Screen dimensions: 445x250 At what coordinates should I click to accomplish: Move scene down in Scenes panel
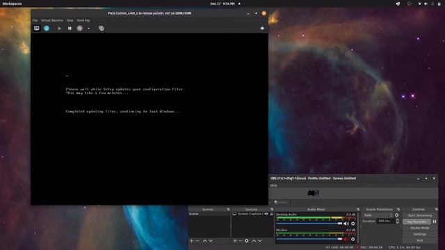[211, 241]
